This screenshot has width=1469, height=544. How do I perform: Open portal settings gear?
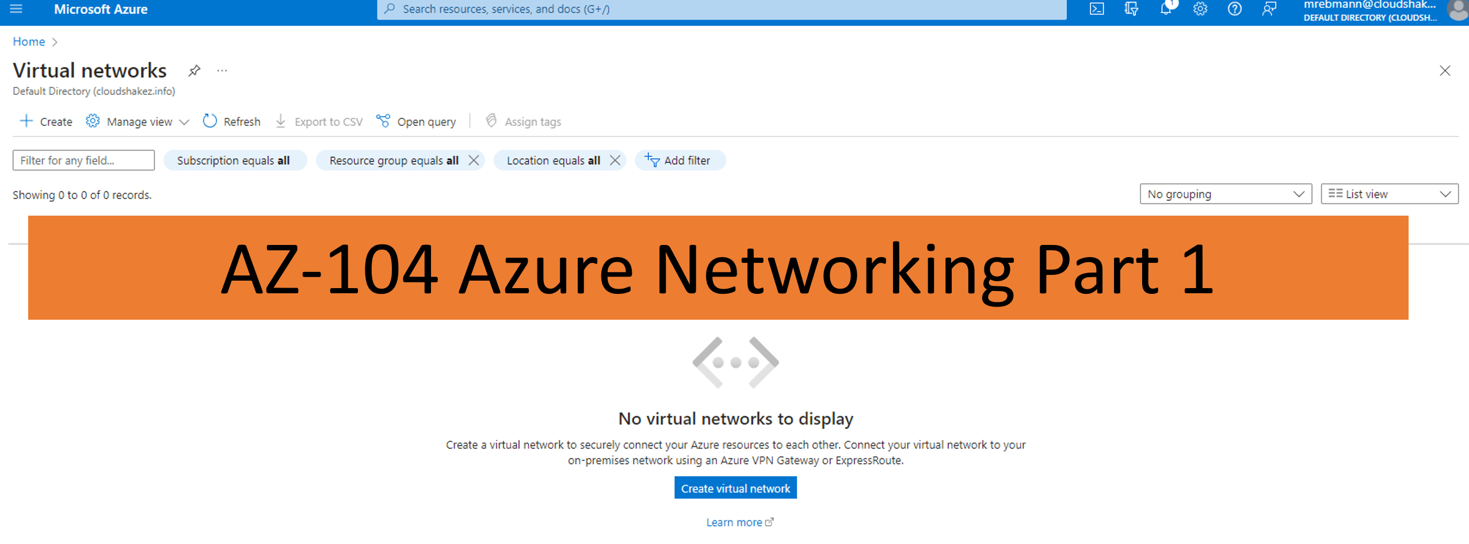pos(1200,9)
